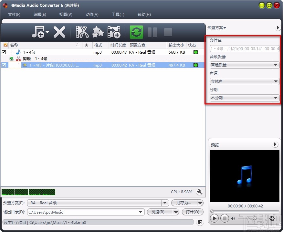
Task: Open the bottom 预置方案(P) combo box
Action: click(98, 203)
